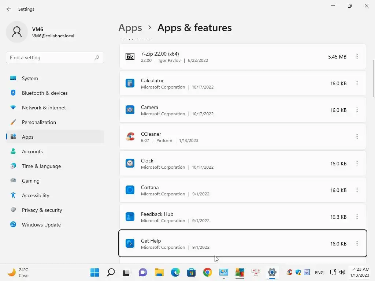Click the CCleaner tray icon
Viewport: 375px width, 281px height.
pos(289,272)
